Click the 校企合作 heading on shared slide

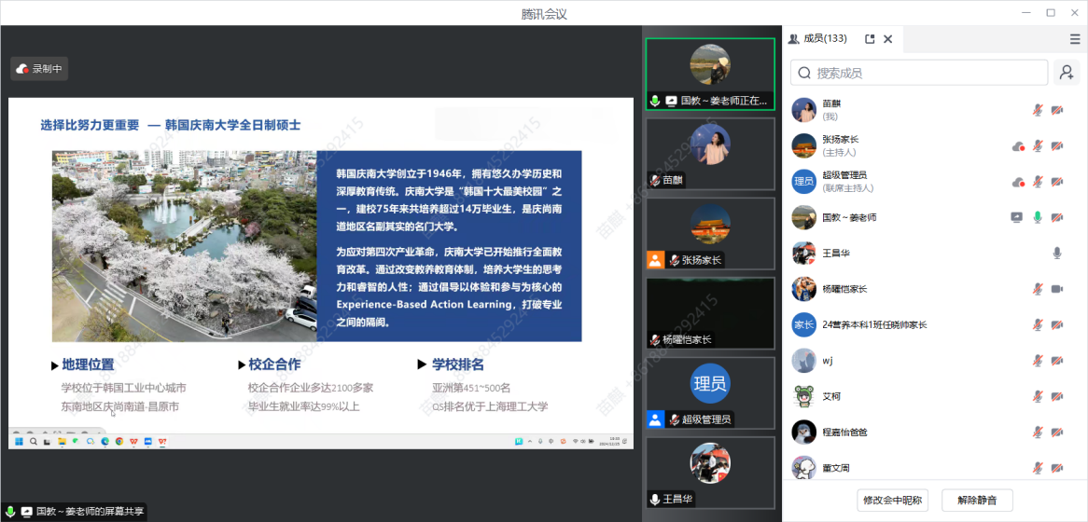[x=274, y=364]
